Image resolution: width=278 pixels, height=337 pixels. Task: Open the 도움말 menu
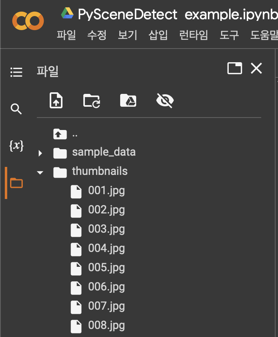pos(264,35)
